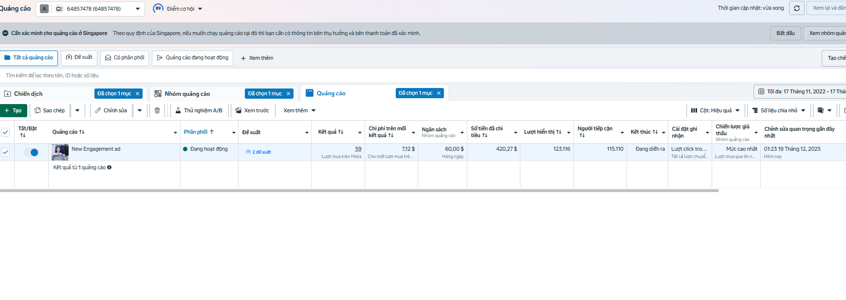Click the Bắt đầu verification button
The height and width of the screenshot is (300, 846).
click(785, 33)
